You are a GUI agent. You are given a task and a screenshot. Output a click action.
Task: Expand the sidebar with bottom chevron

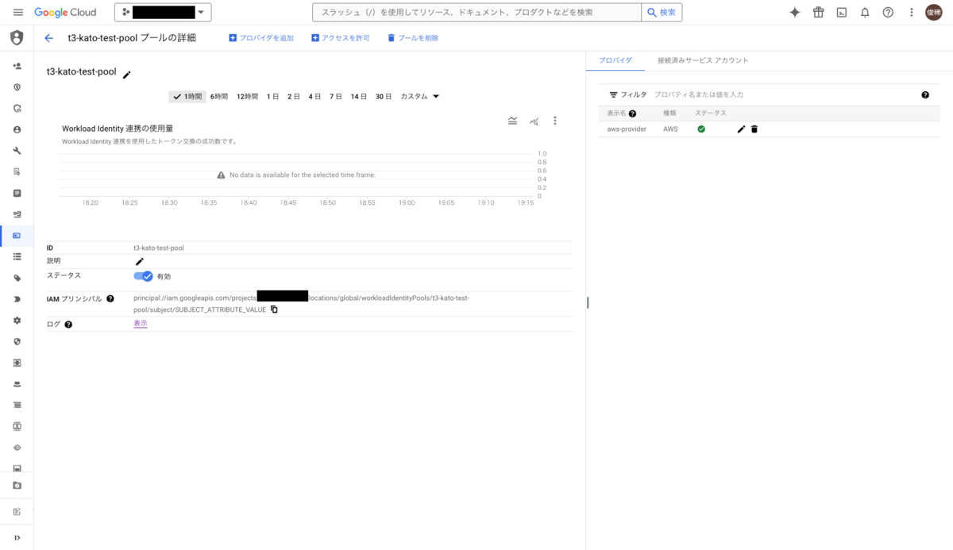17,537
